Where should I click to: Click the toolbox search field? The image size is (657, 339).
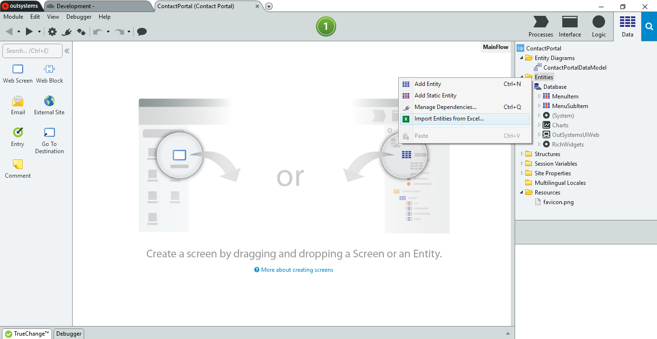pyautogui.click(x=32, y=51)
